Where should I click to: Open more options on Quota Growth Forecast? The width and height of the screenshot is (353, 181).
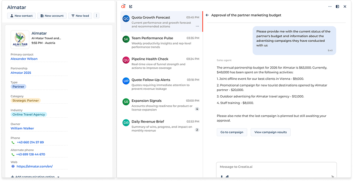click(x=197, y=26)
